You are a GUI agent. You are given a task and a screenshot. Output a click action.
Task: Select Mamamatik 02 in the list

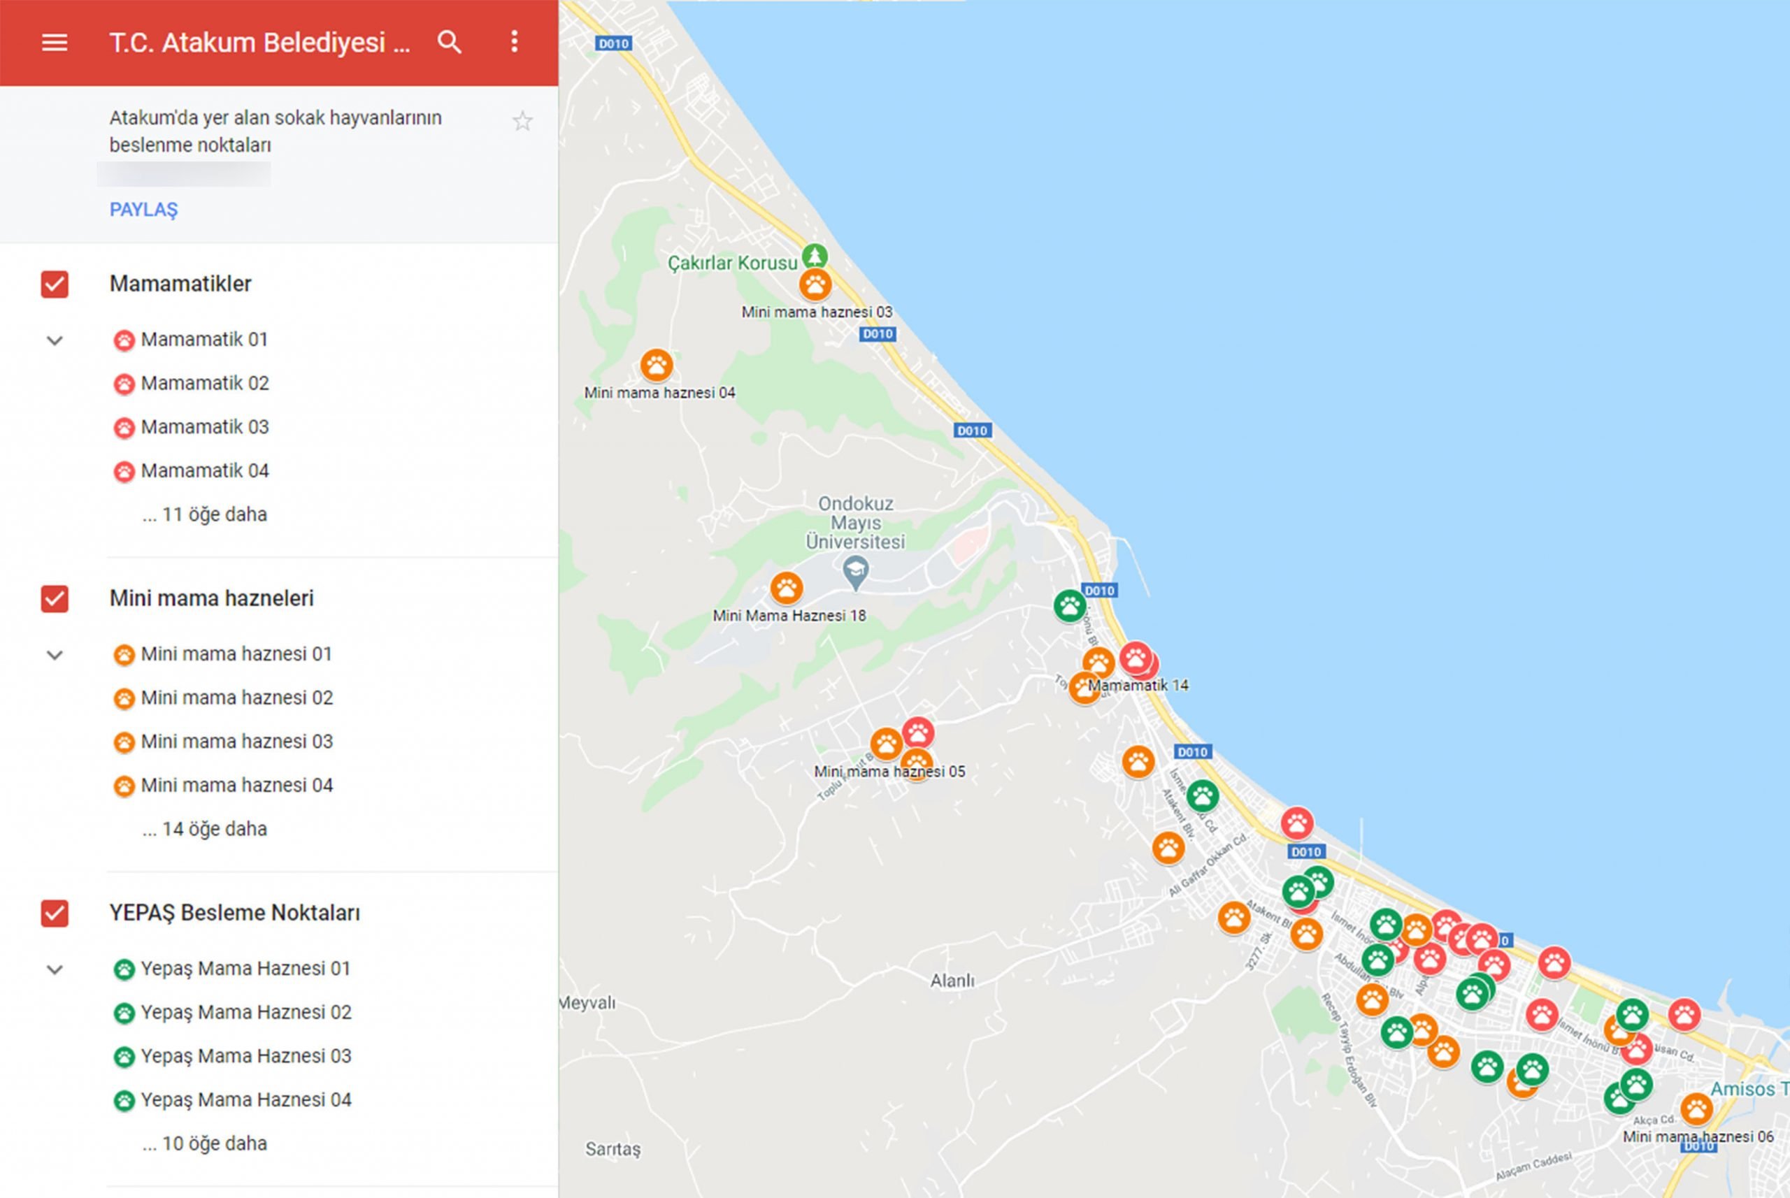tap(204, 384)
